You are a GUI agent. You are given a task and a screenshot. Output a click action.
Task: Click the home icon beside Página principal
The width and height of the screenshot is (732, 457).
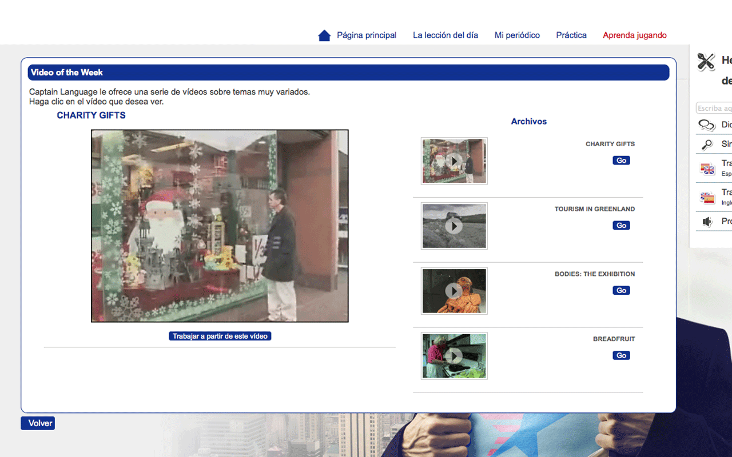click(324, 35)
